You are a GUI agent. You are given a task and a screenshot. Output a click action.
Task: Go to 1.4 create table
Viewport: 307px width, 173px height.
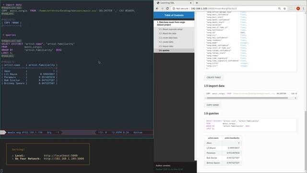coord(166,42)
